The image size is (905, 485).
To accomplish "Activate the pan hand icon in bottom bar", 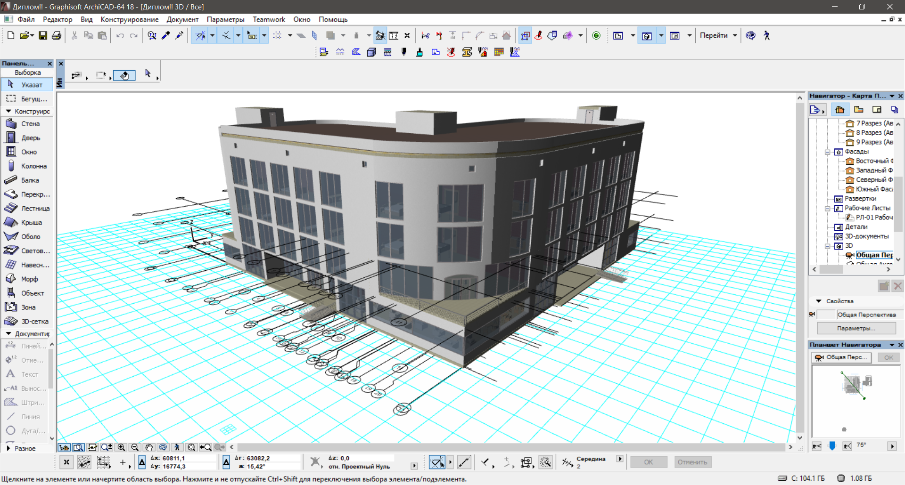I will click(x=149, y=447).
